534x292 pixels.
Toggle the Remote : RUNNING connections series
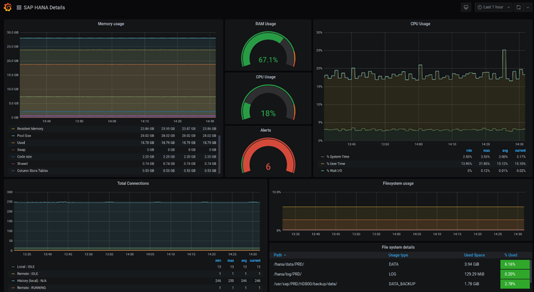[31, 288]
